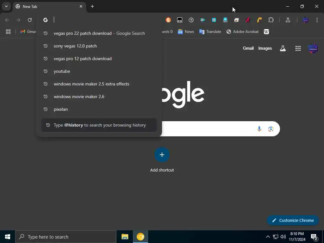
Task: Open the Translate bookmark
Action: [x=210, y=32]
